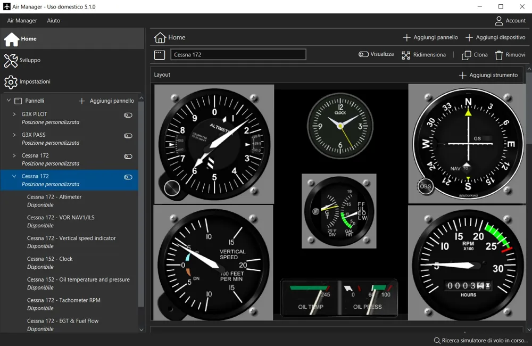Click Aggiungi strumento button

tap(488, 75)
